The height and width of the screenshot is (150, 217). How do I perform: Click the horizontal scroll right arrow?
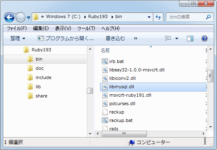(203, 134)
